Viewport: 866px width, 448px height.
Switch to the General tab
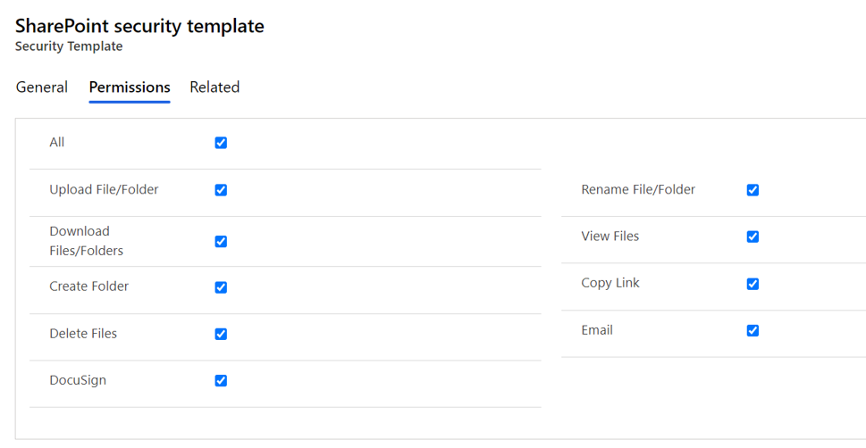[x=42, y=87]
